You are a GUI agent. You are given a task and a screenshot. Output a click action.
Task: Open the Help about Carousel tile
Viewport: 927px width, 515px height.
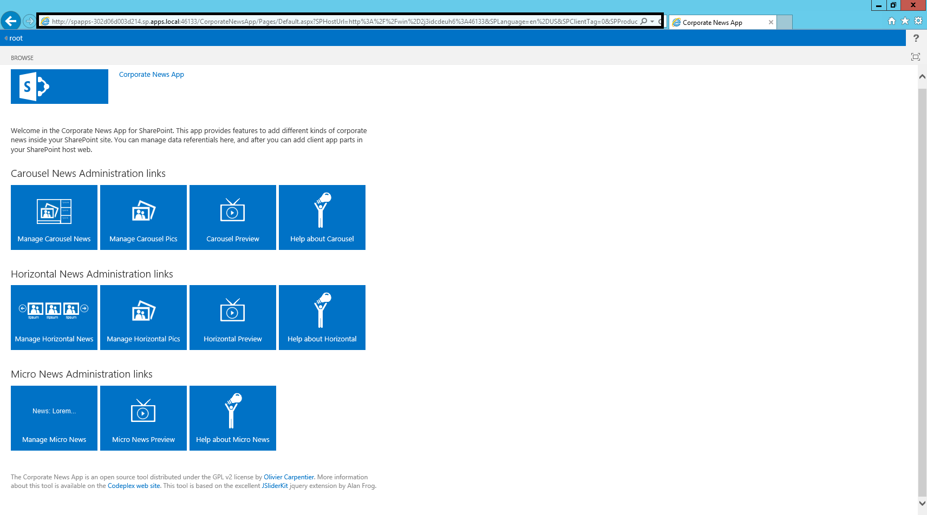tap(322, 217)
